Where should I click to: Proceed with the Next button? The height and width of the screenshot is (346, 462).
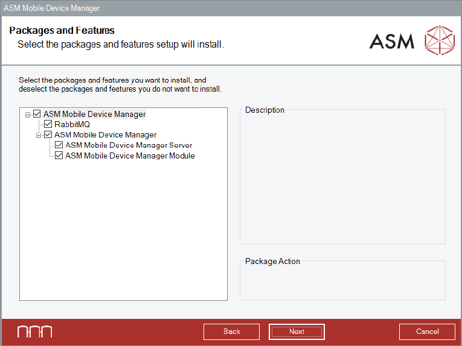tap(297, 332)
